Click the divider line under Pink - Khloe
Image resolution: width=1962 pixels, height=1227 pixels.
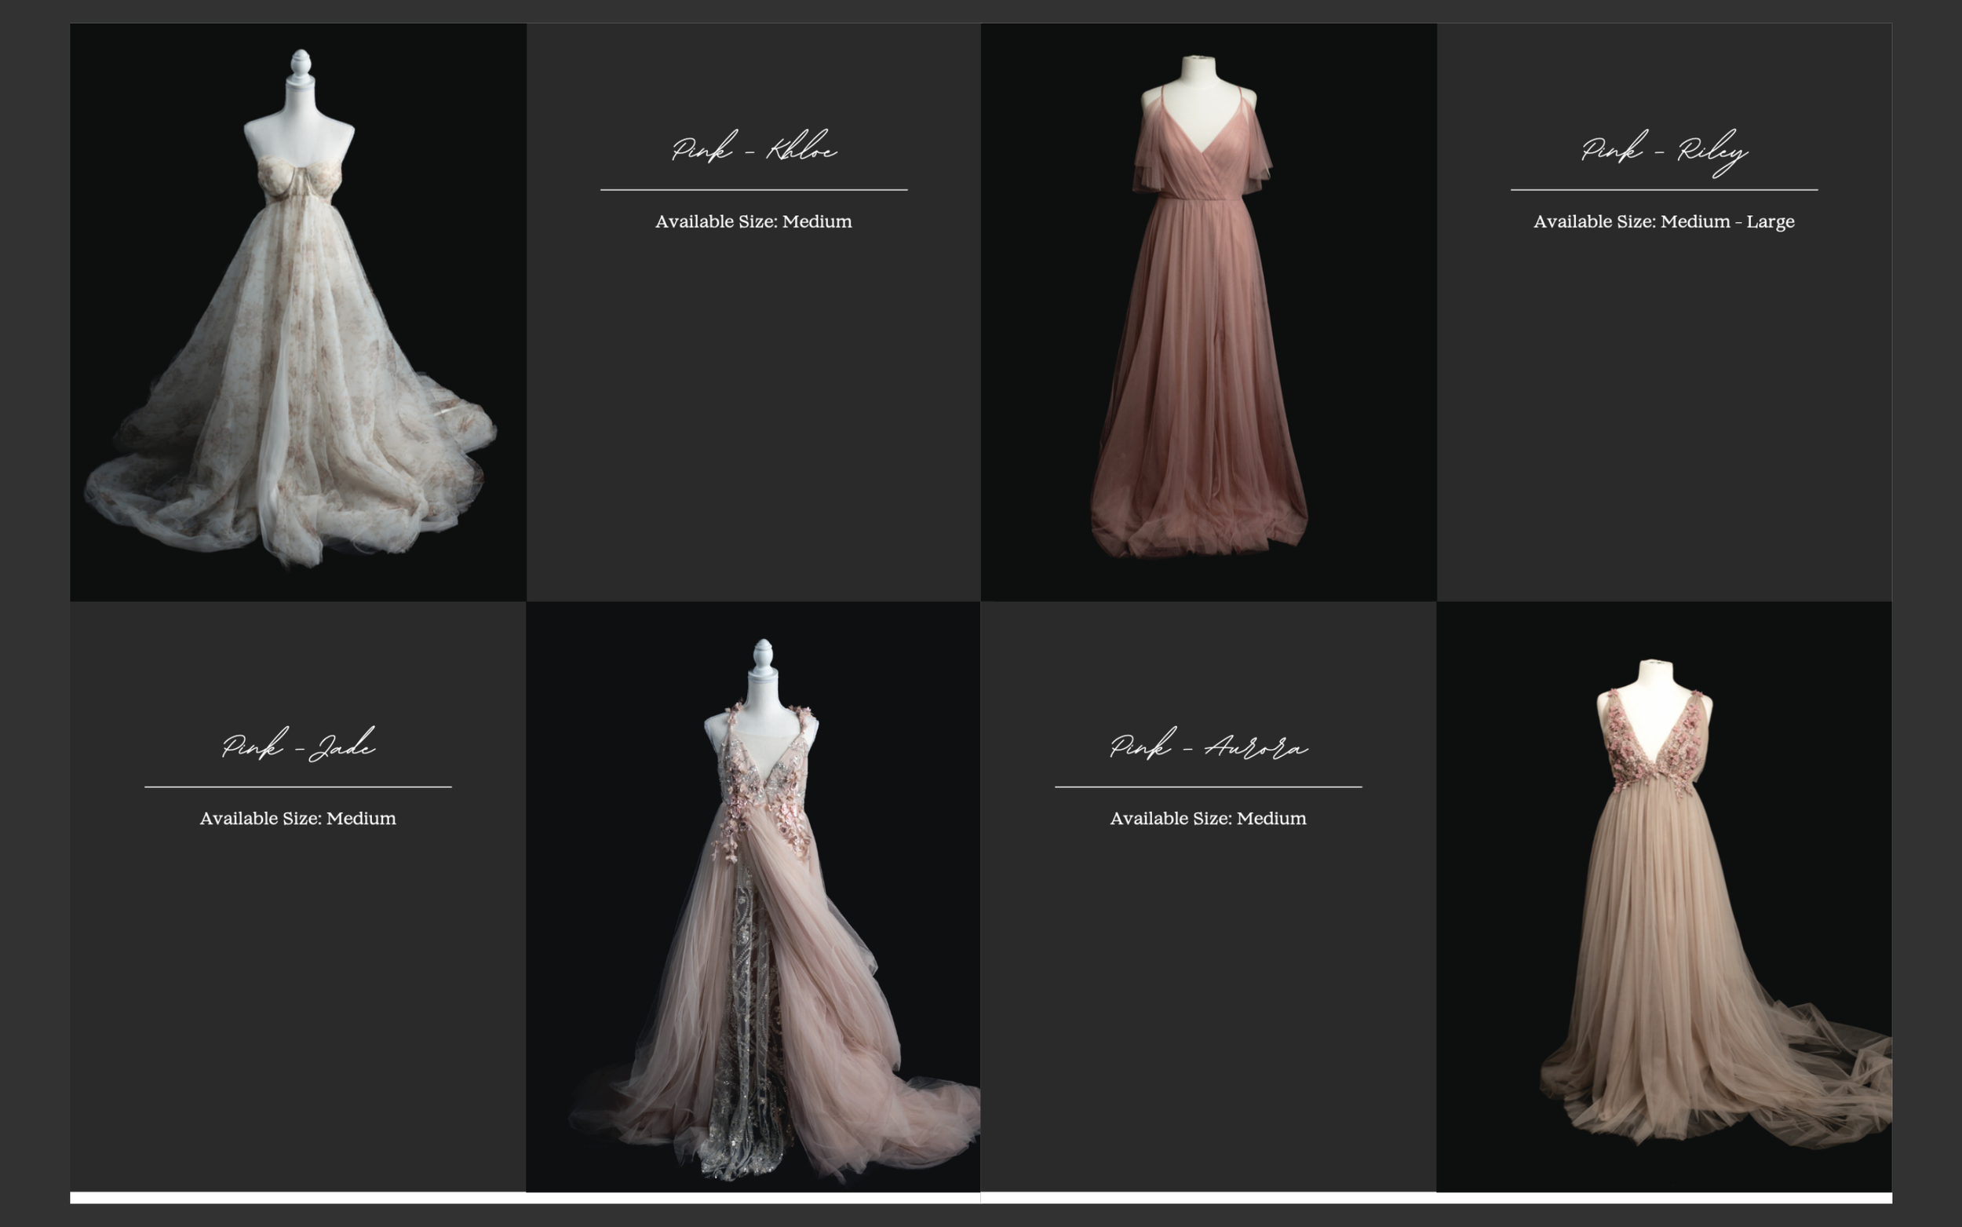coord(753,190)
